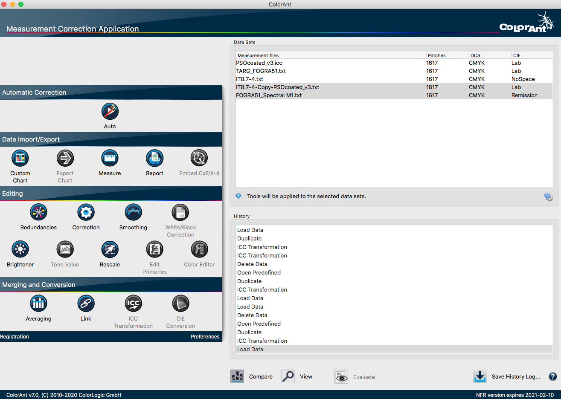Launch the Measure tool
561x399 pixels.
click(x=110, y=158)
